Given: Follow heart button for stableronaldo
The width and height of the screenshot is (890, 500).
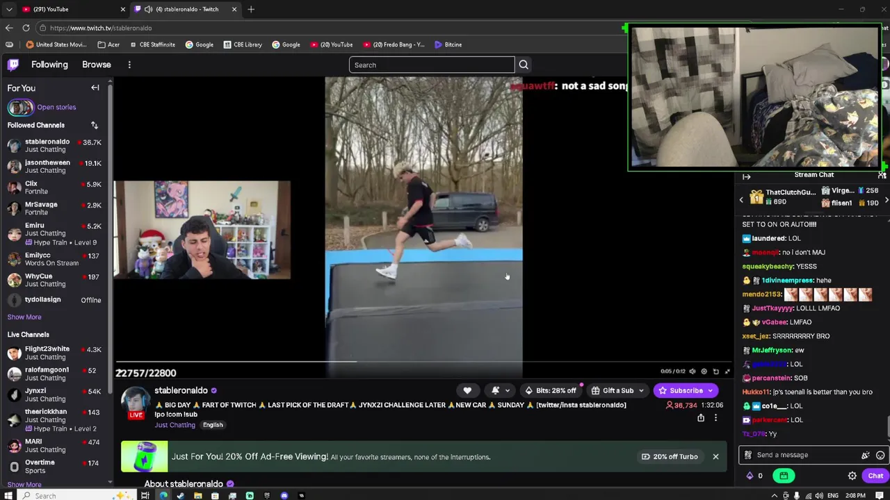Looking at the screenshot, I should (x=467, y=390).
